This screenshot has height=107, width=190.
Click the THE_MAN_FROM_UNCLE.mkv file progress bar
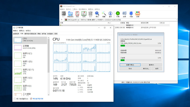[141, 46]
